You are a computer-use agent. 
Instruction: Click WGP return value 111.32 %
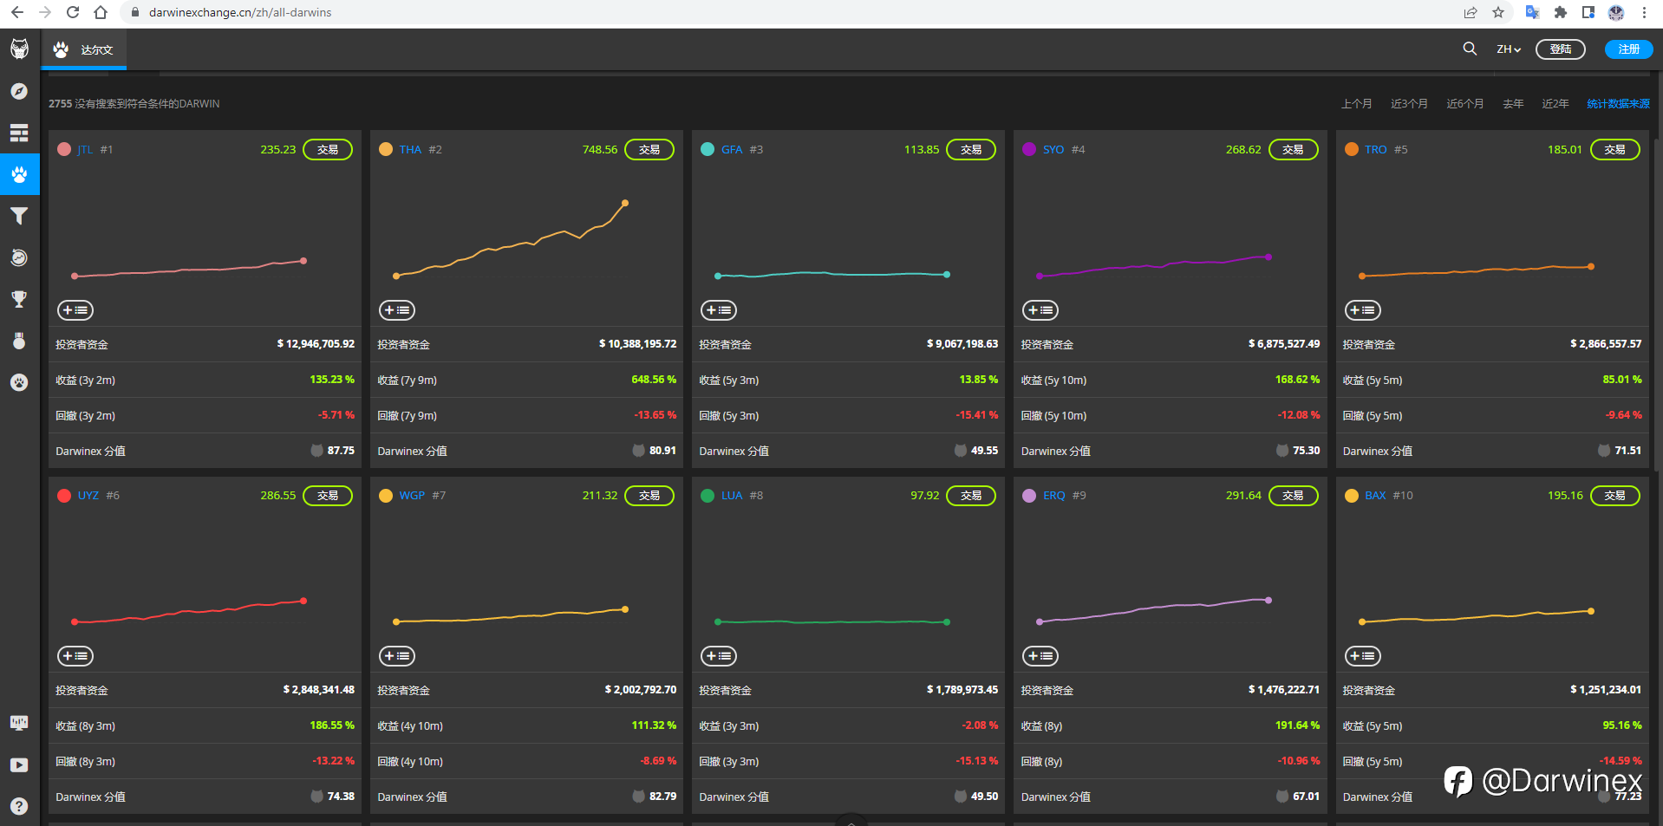[x=654, y=725]
